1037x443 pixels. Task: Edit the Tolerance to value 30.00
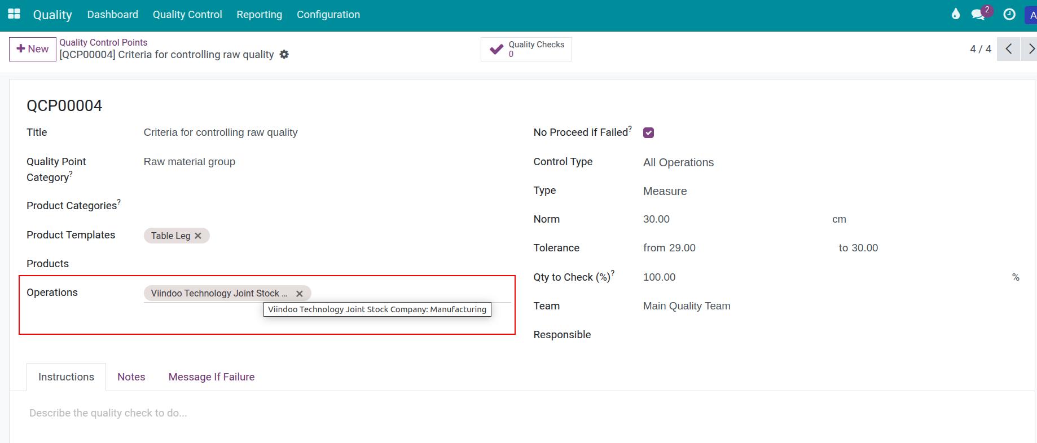coord(865,248)
